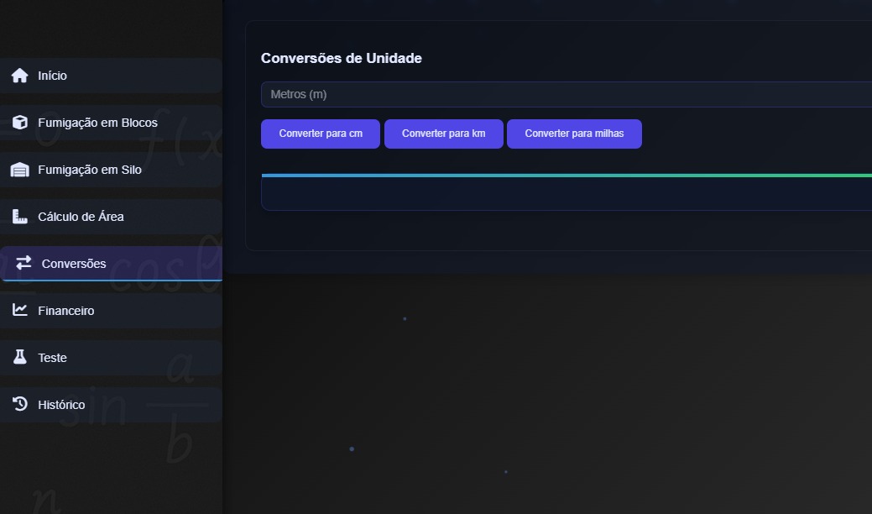Switch to the Financeiro section label
Image resolution: width=872 pixels, height=514 pixels.
66,311
